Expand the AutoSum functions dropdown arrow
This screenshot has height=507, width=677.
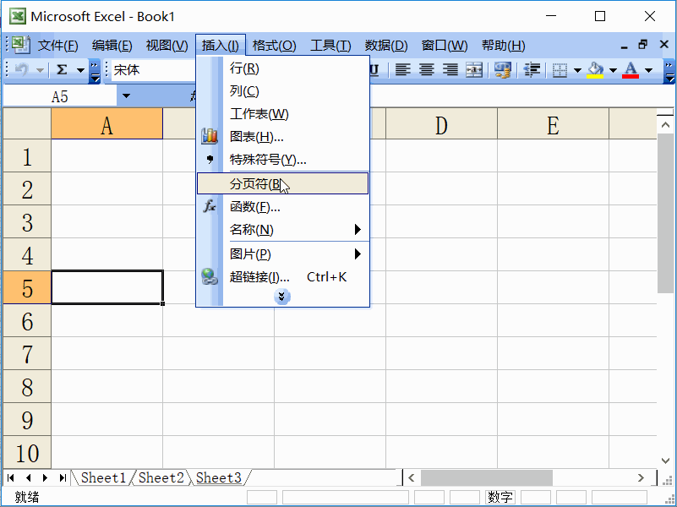click(80, 70)
